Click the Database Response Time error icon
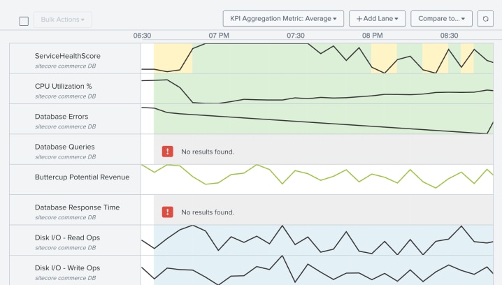The width and height of the screenshot is (502, 285). (168, 212)
